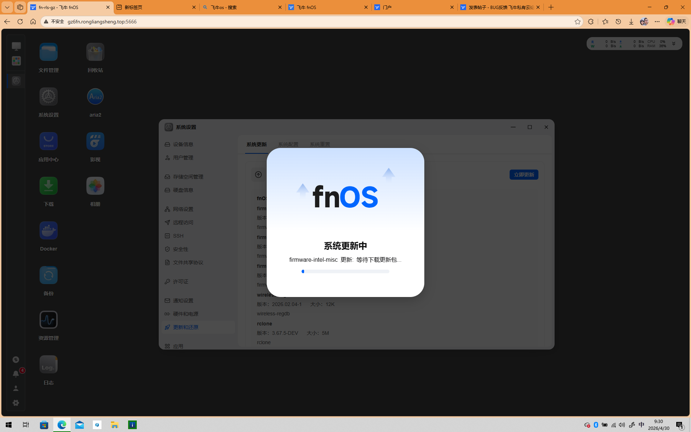
Task: Click the update progress bar in the dialog
Action: tap(345, 271)
